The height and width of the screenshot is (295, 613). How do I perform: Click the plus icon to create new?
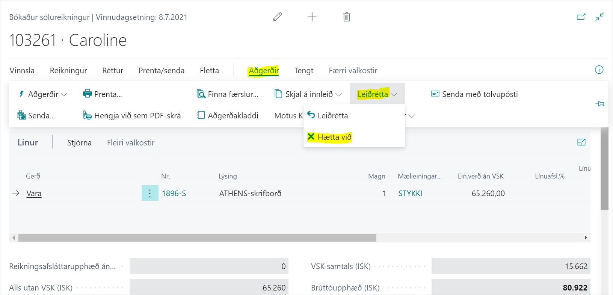pos(312,17)
